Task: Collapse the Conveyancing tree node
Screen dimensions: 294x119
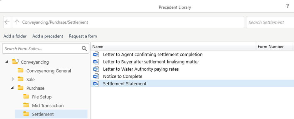Action: coord(7,62)
